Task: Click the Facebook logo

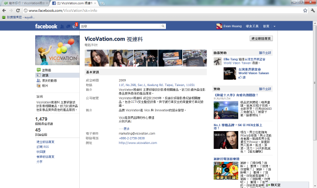Action: [46, 26]
